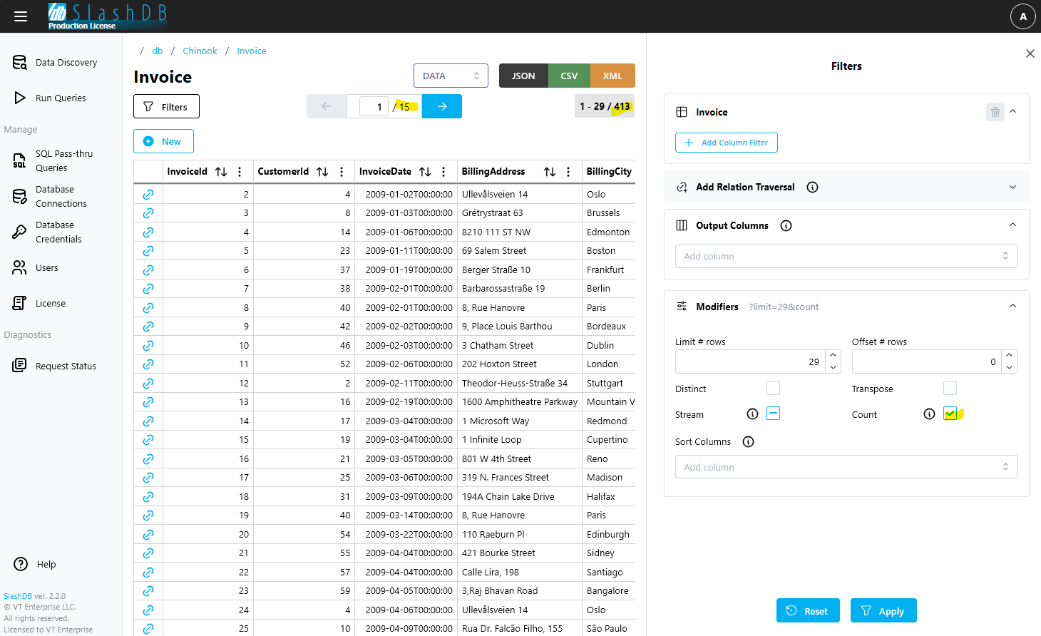
Task: Open link icon for invoice 10
Action: coord(148,346)
